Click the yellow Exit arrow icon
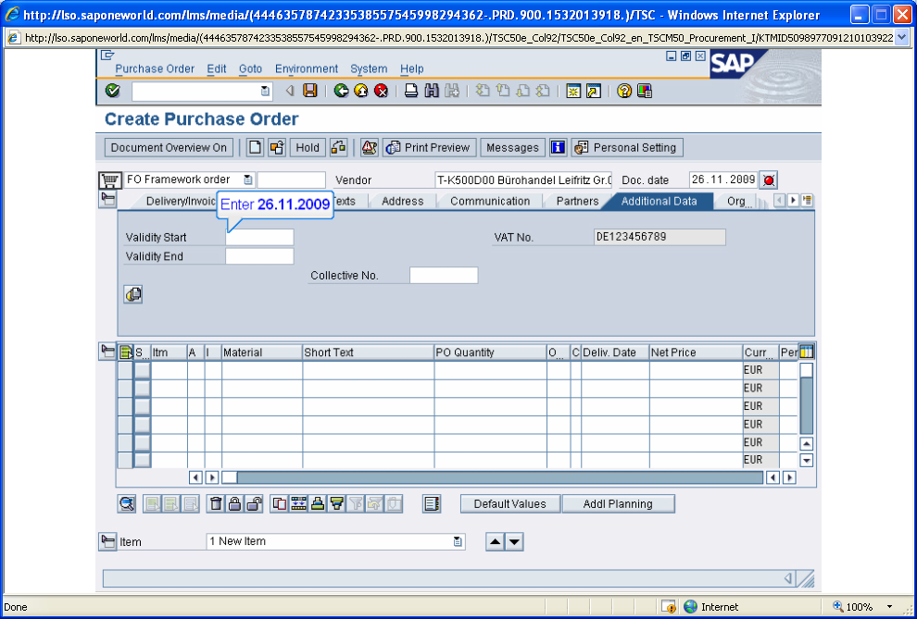917x619 pixels. [x=361, y=91]
